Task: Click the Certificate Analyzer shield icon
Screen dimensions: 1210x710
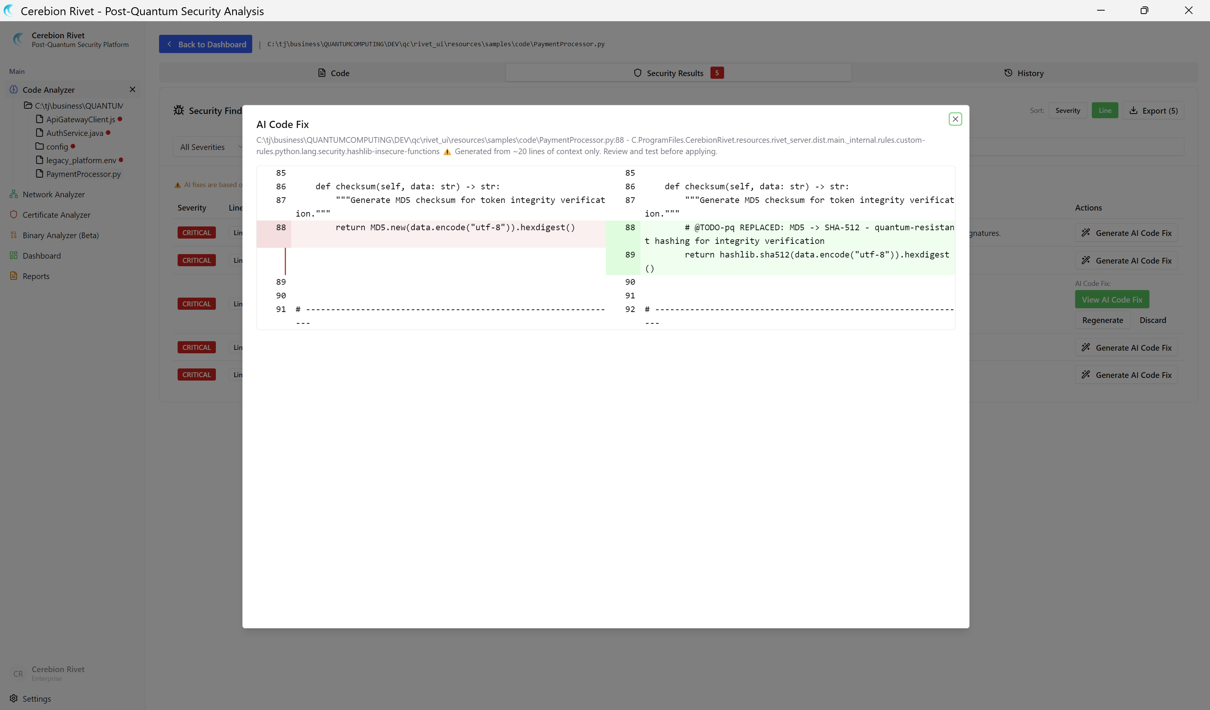Action: pyautogui.click(x=14, y=215)
